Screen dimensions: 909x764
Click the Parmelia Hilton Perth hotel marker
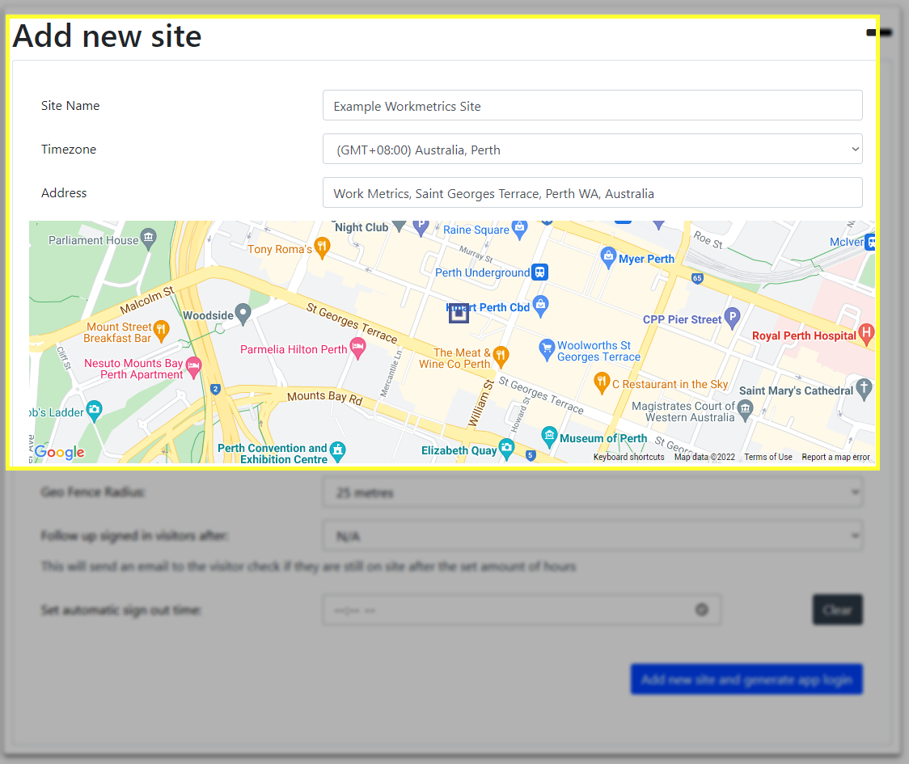click(357, 348)
